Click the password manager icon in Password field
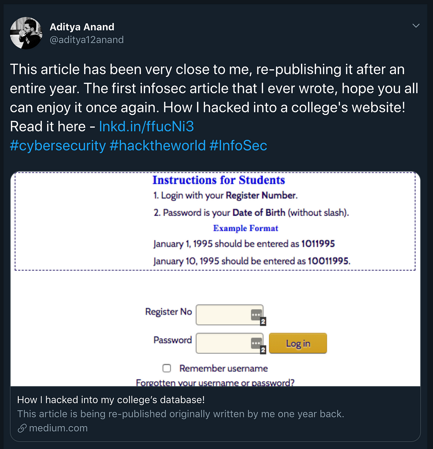The width and height of the screenshot is (433, 449). (256, 343)
